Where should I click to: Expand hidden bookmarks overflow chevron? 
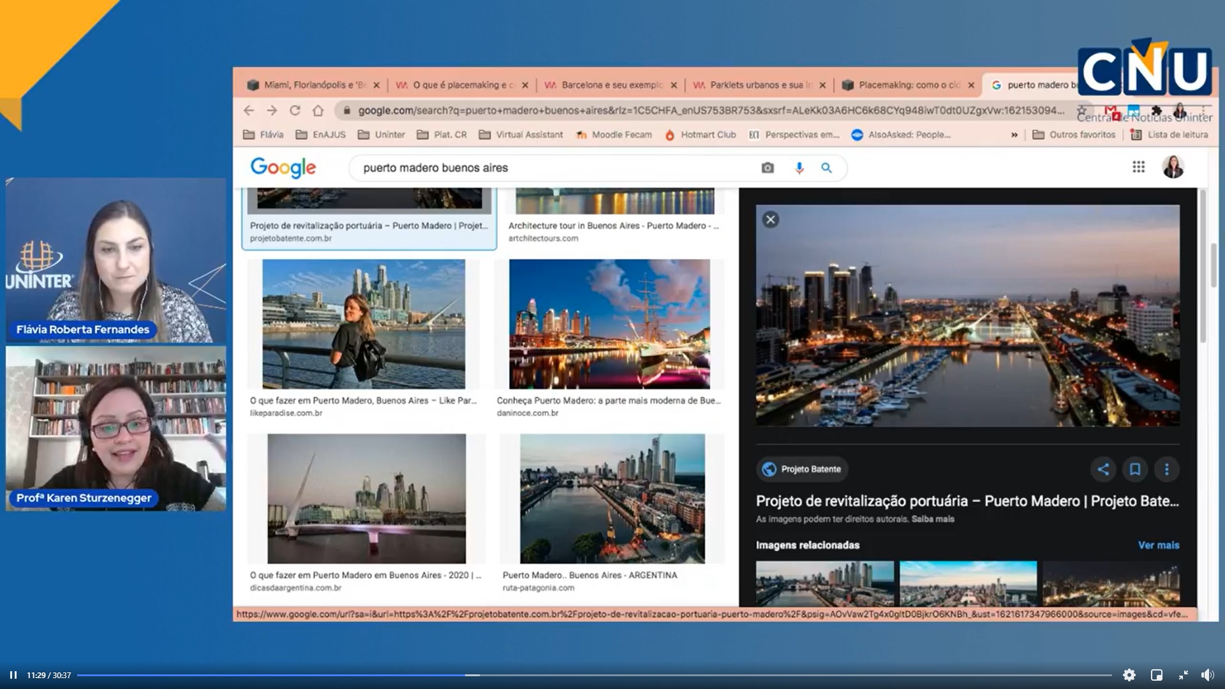coord(1014,135)
